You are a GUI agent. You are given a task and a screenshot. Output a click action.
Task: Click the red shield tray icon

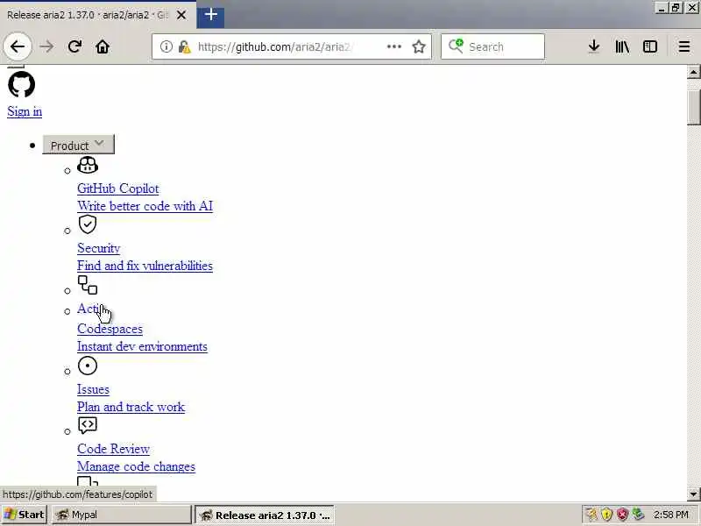coord(622,515)
